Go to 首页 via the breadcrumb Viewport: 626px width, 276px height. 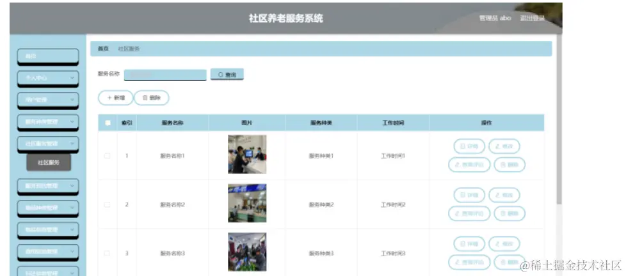click(104, 49)
